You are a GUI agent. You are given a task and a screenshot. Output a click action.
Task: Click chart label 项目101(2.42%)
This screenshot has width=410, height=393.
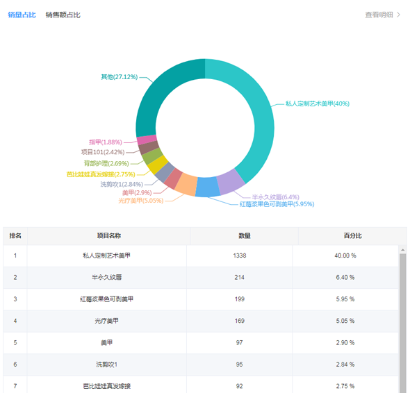coord(103,152)
